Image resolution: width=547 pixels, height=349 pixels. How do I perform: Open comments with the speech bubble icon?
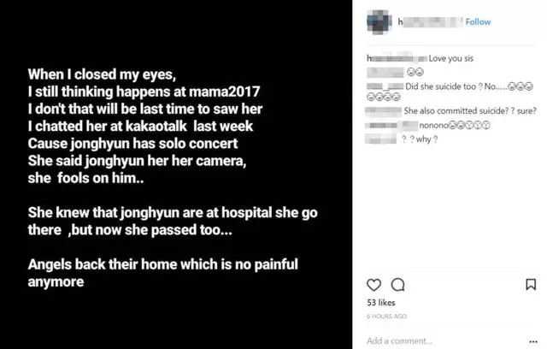point(397,285)
